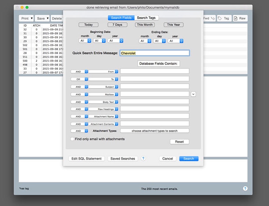This screenshot has width=269, height=206.
Task: Open the Print toolbar menu
Action: [26, 18]
